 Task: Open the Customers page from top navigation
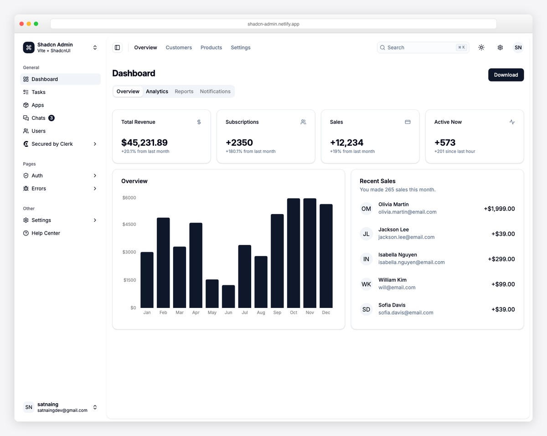pos(179,47)
